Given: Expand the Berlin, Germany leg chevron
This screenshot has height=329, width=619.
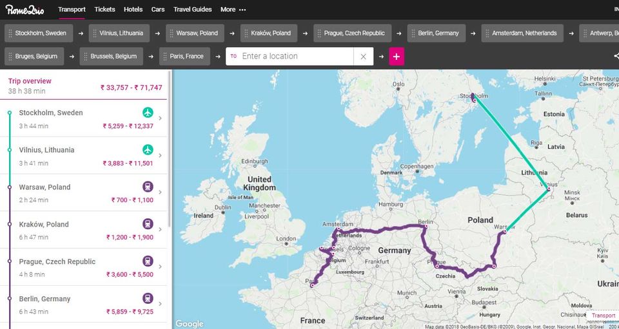Looking at the screenshot, I should [x=161, y=304].
